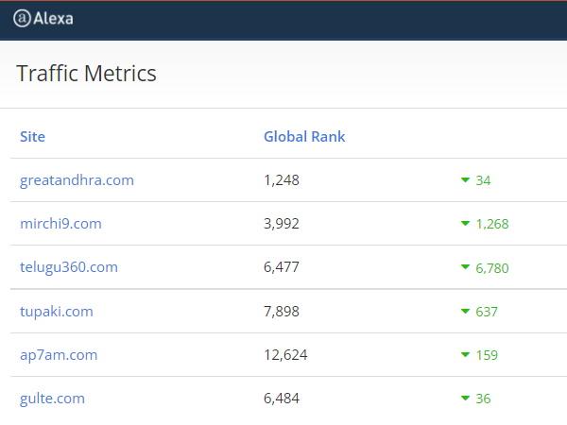
Task: Open the telugu360.com site link
Action: point(69,267)
